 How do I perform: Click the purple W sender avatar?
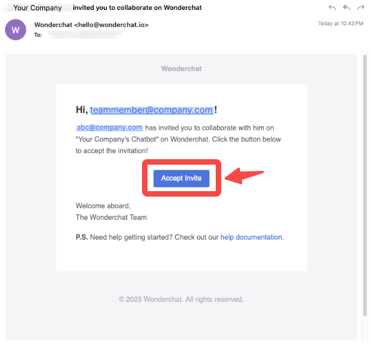(x=15, y=30)
